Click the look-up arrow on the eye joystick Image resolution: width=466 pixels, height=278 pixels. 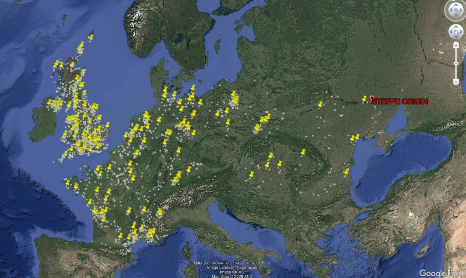click(x=456, y=4)
